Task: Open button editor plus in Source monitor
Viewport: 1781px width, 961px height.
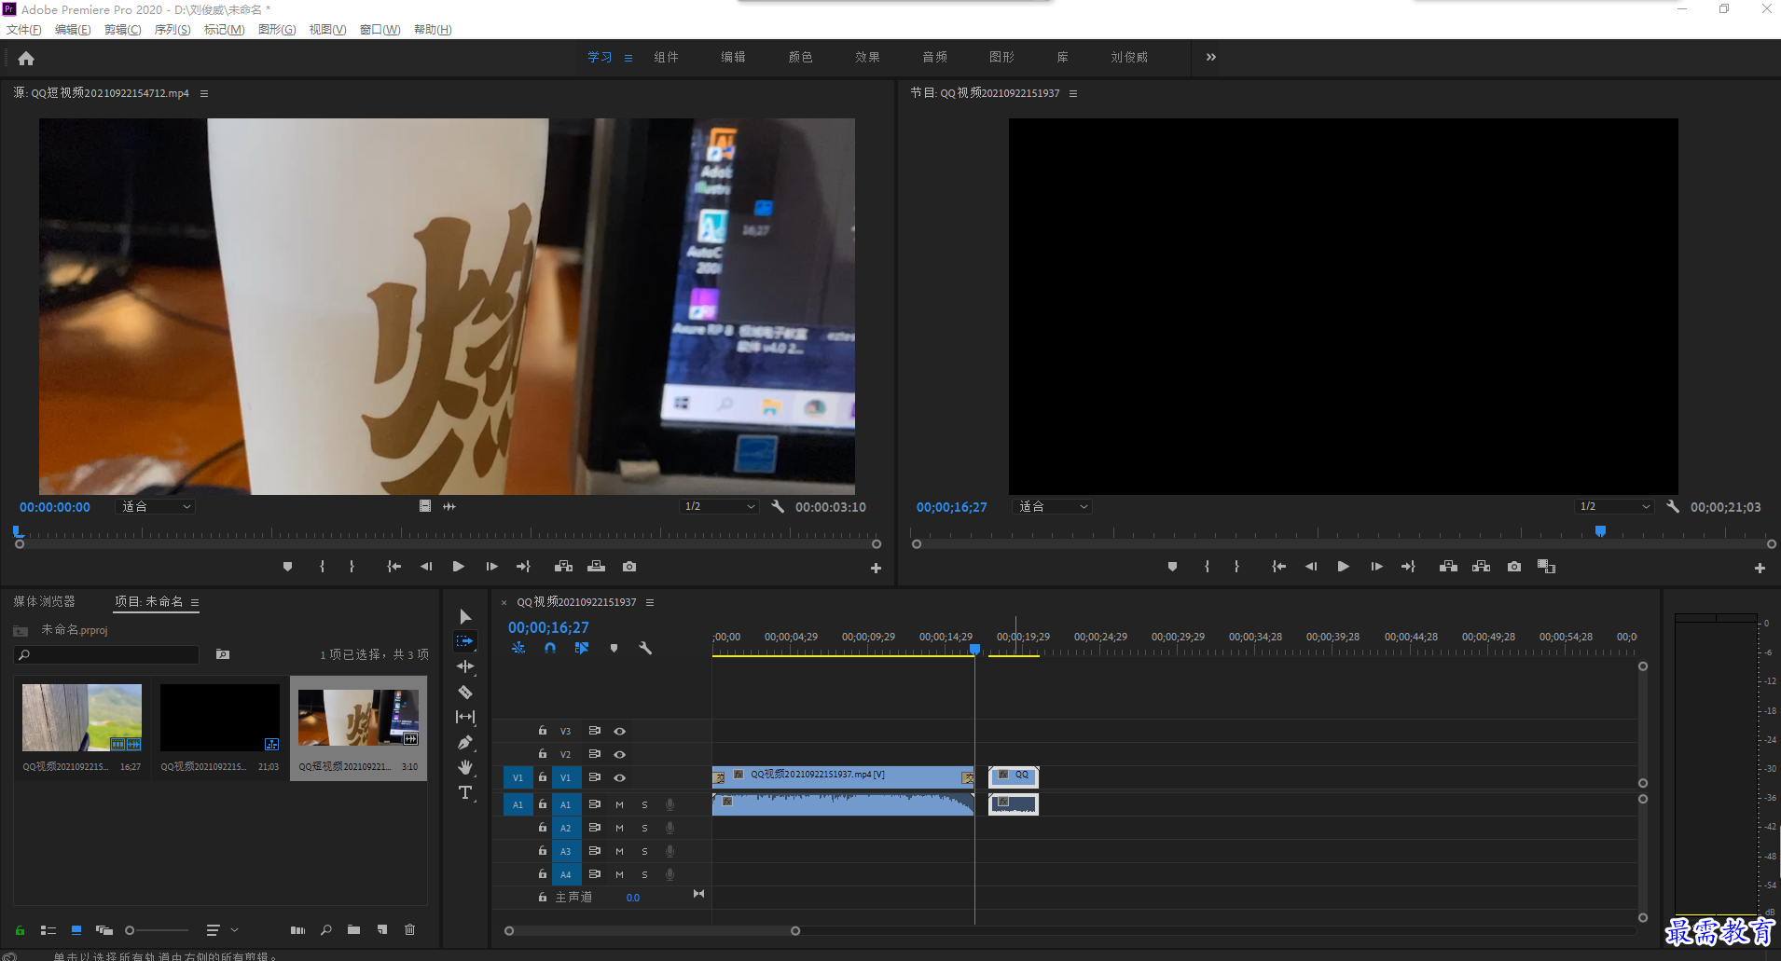Action: [x=876, y=568]
